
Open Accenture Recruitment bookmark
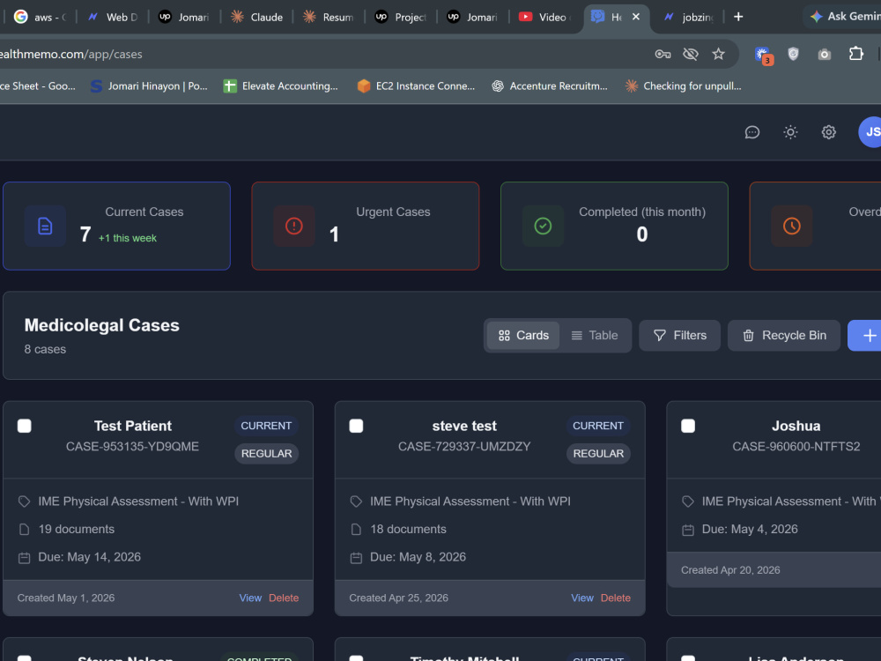click(x=550, y=86)
